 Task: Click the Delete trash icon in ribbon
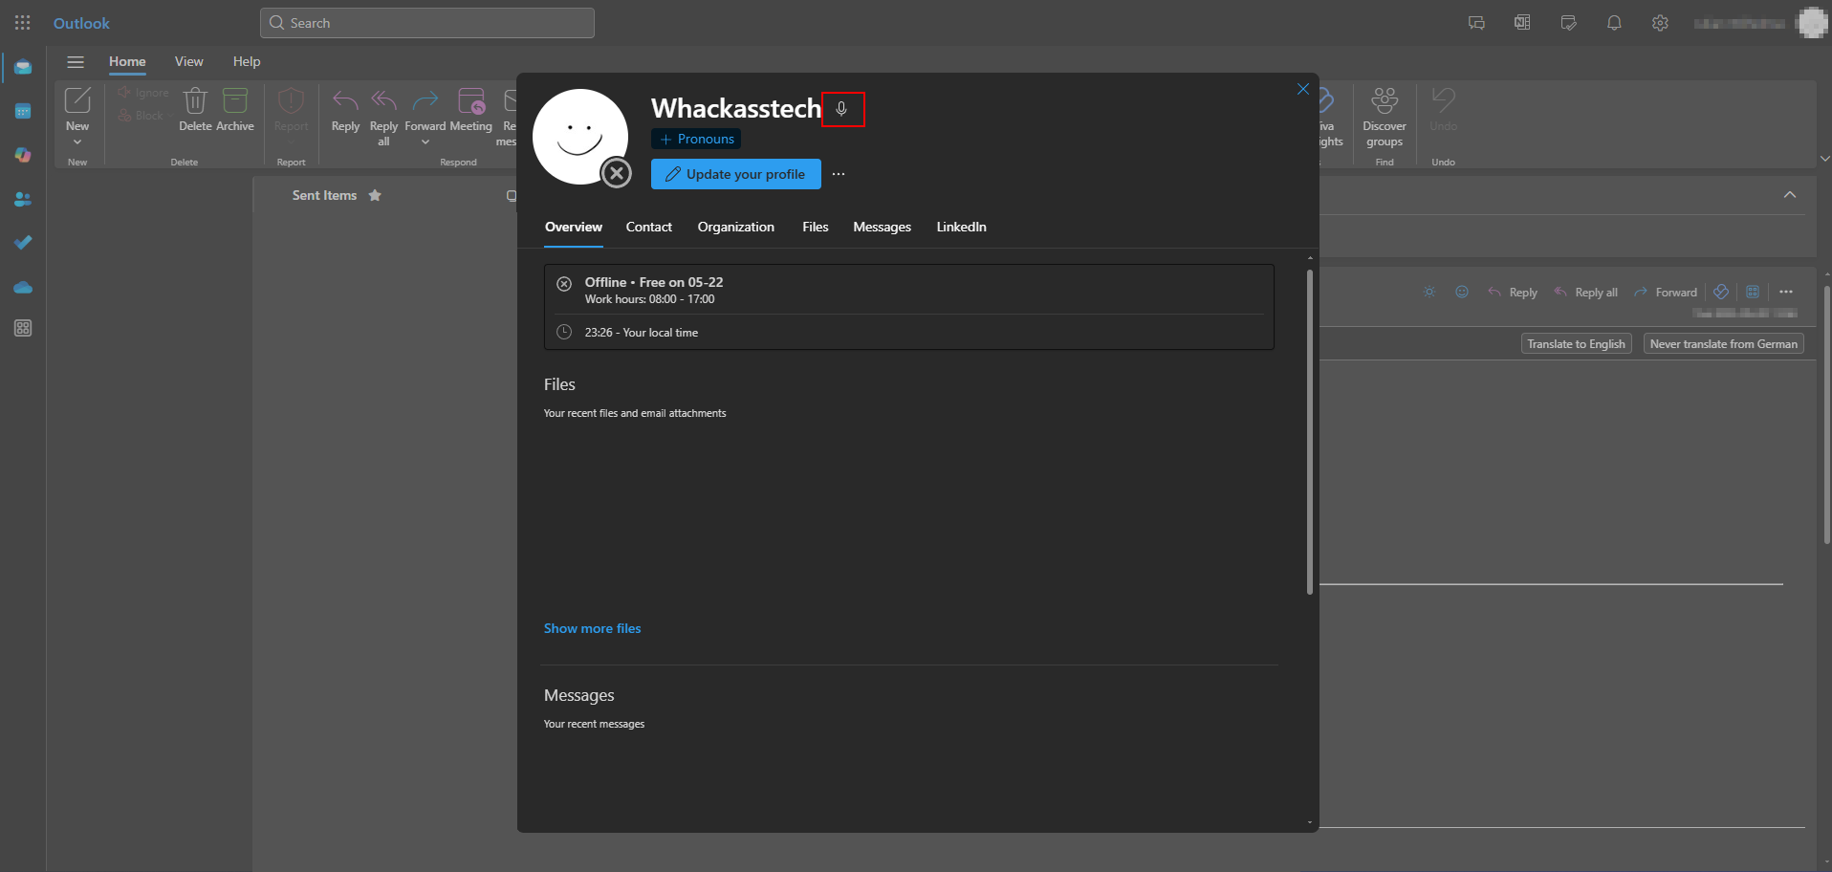point(195,100)
